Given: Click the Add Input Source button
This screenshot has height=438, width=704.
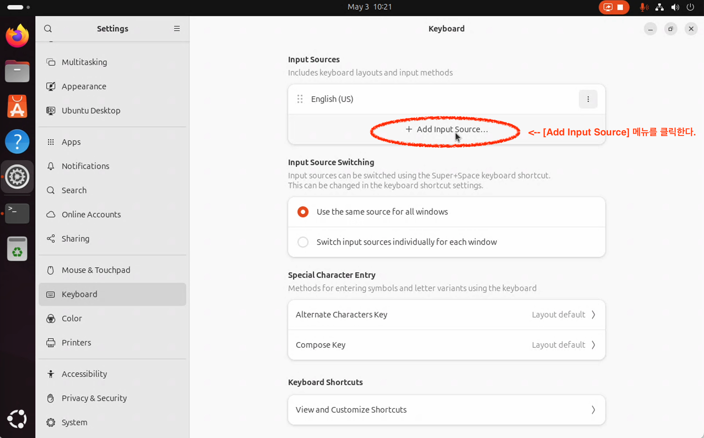Looking at the screenshot, I should (446, 129).
